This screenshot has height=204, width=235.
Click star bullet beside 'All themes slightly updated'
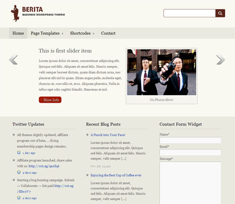click(x=14, y=135)
